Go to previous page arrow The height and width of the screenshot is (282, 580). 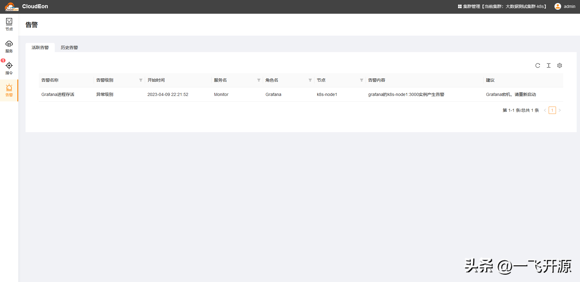point(545,110)
